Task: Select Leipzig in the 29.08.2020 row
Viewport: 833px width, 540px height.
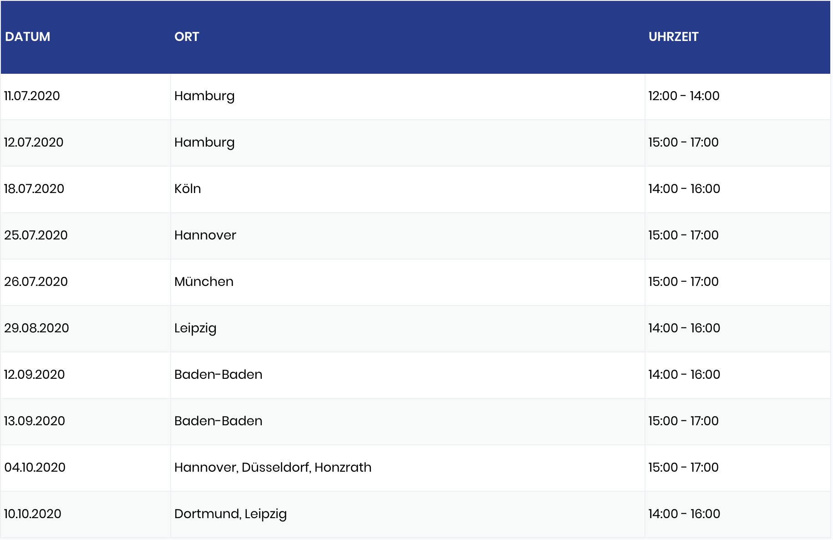Action: 195,329
